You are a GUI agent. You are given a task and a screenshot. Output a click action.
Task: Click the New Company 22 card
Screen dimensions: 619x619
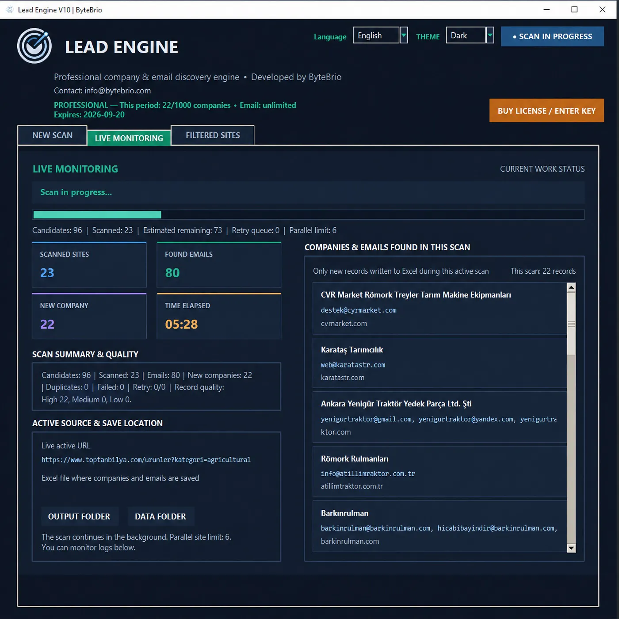pos(89,316)
